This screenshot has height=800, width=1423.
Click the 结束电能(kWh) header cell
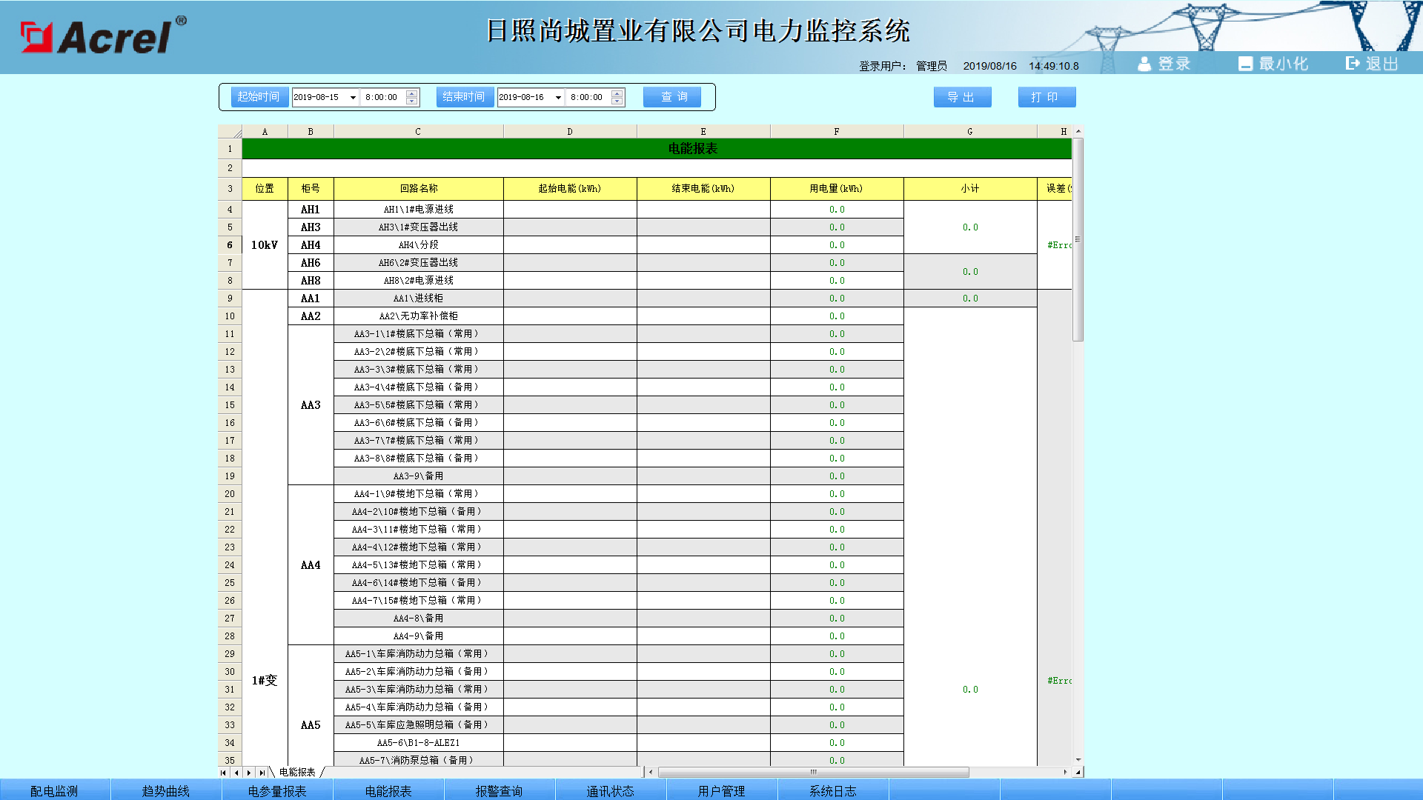pyautogui.click(x=703, y=189)
